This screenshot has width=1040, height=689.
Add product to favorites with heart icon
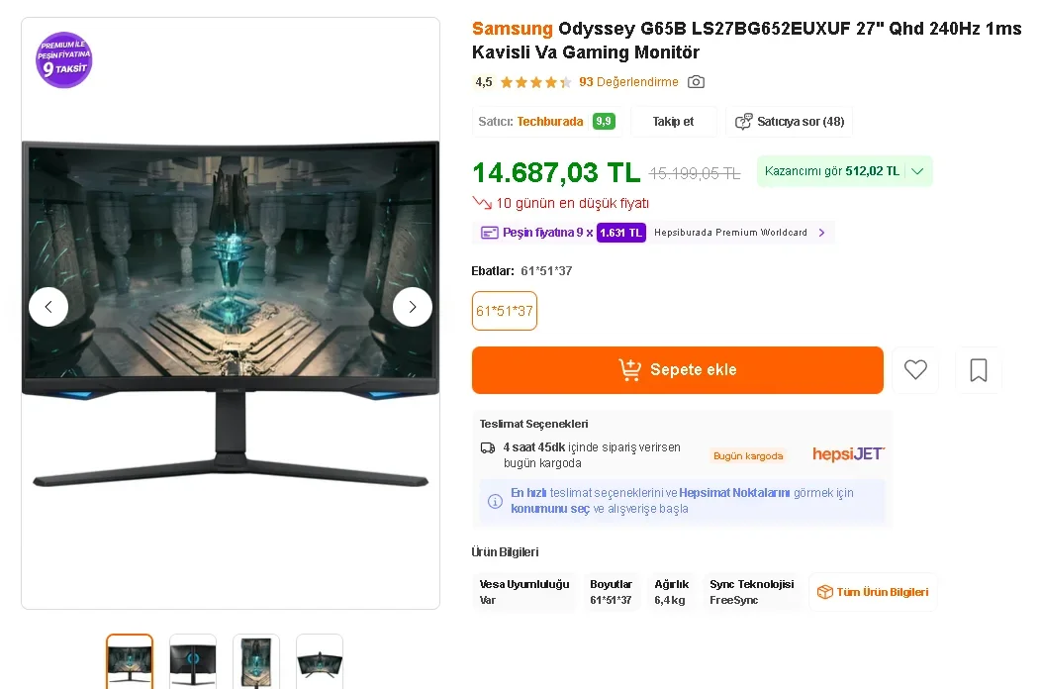click(x=915, y=369)
